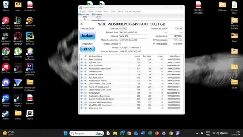Screen dimensions: 243x137
Task: Select the Número Serial value field
Action: (x=133, y=32)
